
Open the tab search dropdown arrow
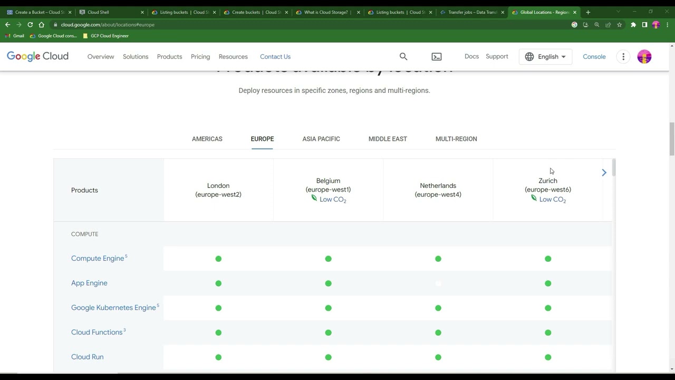pyautogui.click(x=618, y=12)
